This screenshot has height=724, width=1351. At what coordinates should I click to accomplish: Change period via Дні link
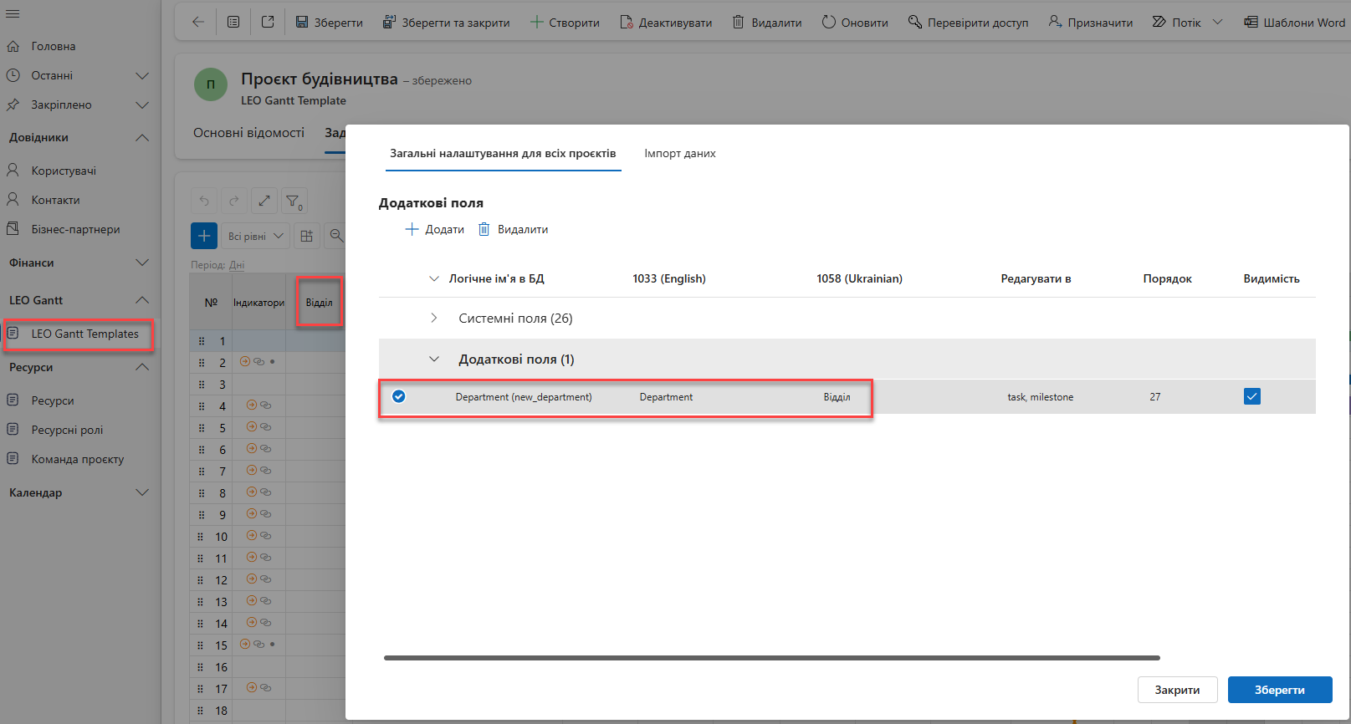coord(237,265)
